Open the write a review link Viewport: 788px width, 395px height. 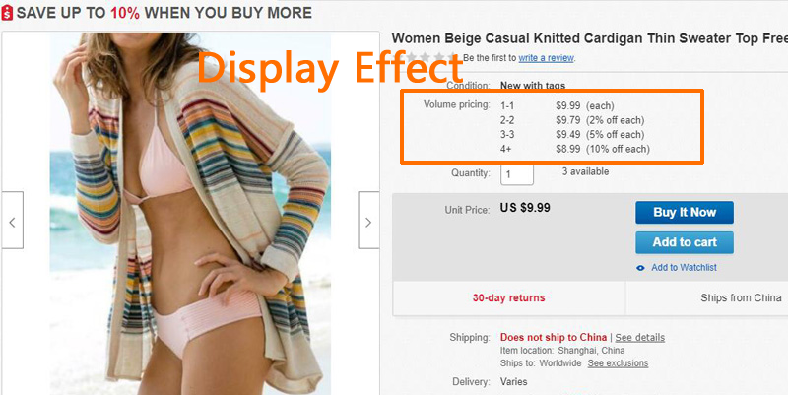tap(546, 58)
